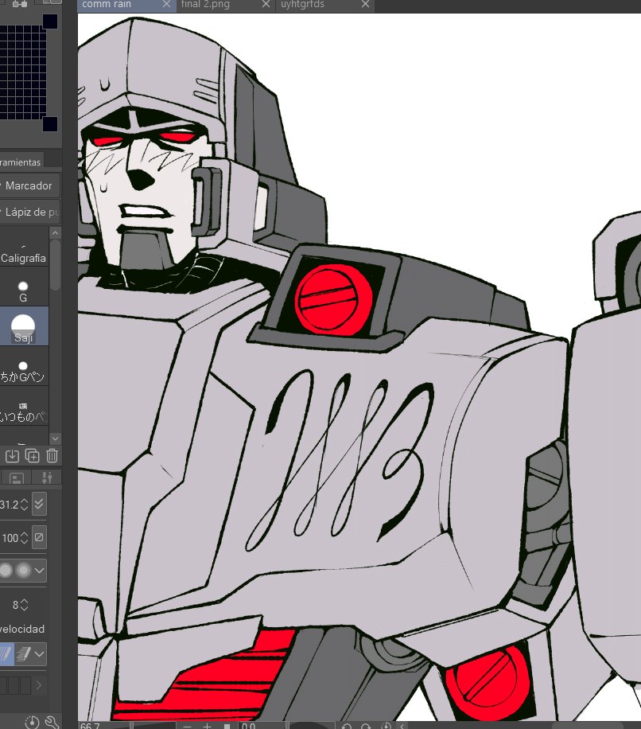Image resolution: width=641 pixels, height=729 pixels.
Task: Choose the Saji brush
Action: pos(23,326)
